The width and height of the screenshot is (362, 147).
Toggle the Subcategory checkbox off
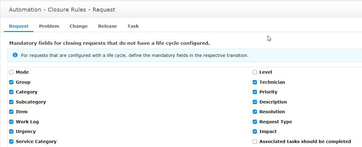tap(11, 102)
